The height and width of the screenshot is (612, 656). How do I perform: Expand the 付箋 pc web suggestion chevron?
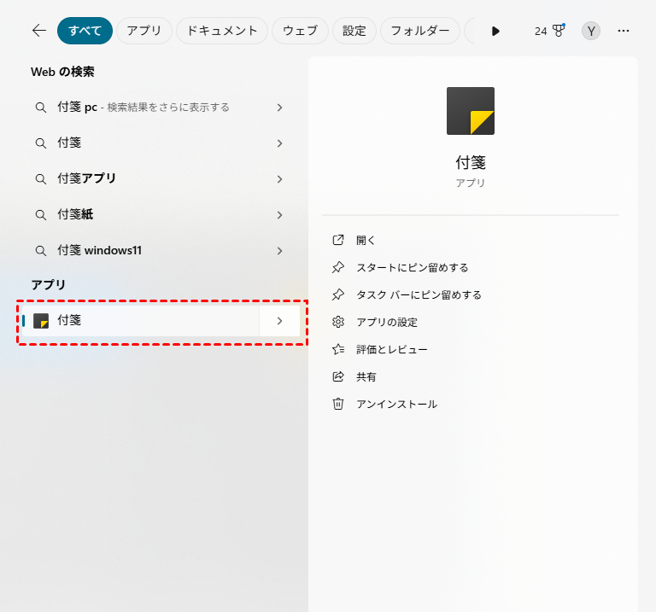pos(279,108)
